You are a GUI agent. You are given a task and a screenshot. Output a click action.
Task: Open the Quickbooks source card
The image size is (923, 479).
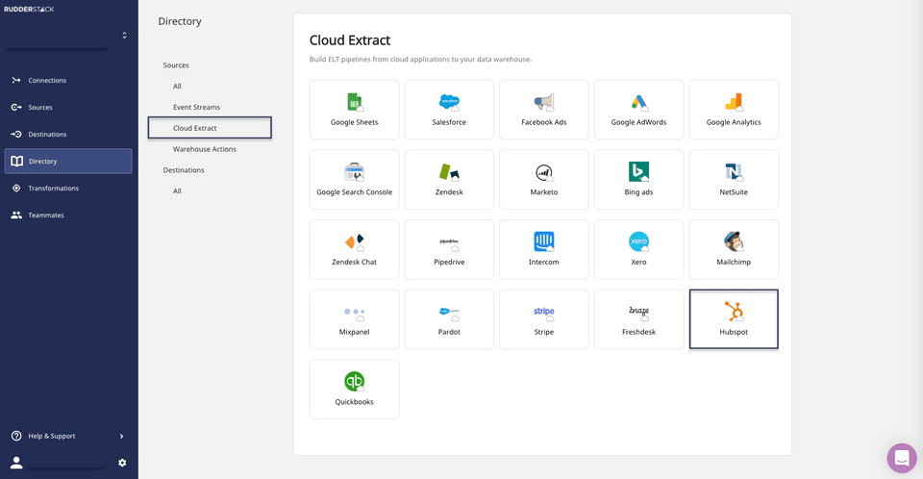[354, 390]
